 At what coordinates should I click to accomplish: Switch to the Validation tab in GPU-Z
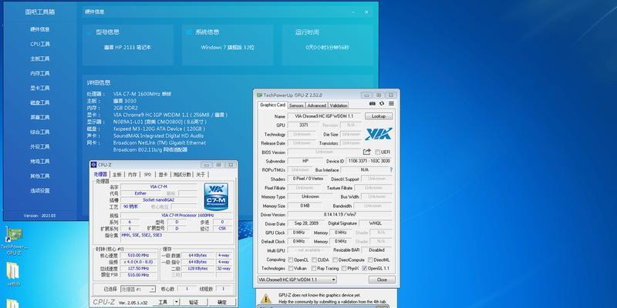pos(339,105)
